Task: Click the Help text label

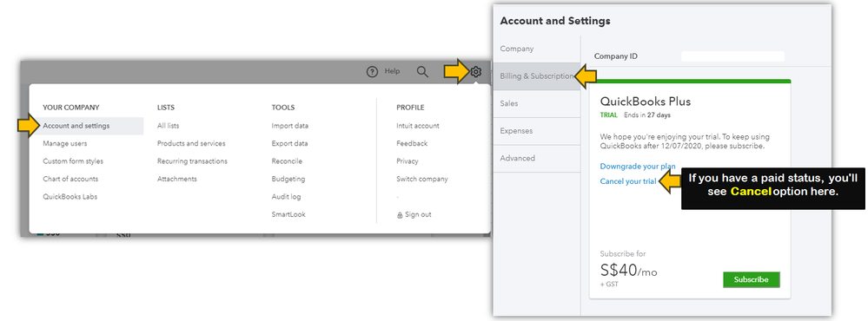Action: pyautogui.click(x=392, y=71)
